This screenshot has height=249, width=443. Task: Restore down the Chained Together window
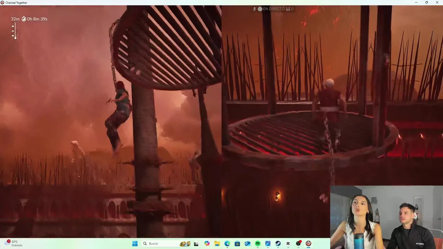(x=426, y=2)
